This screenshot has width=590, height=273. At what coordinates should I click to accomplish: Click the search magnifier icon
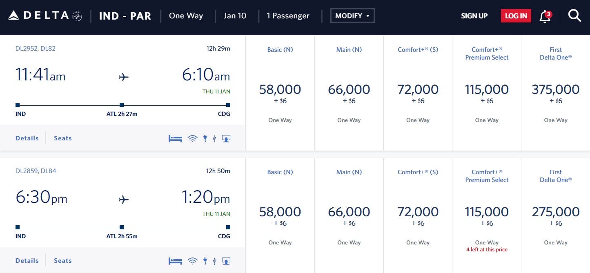pyautogui.click(x=574, y=16)
